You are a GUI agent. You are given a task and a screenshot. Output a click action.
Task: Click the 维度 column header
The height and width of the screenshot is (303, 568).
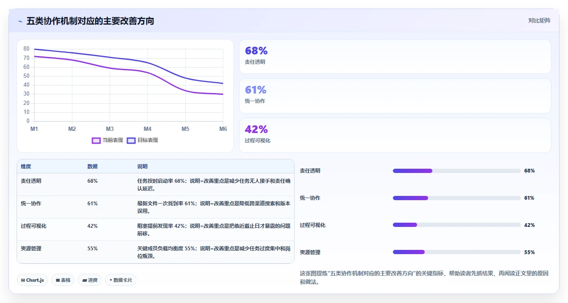coord(26,167)
